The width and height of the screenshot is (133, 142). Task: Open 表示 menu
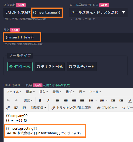[57, 92]
